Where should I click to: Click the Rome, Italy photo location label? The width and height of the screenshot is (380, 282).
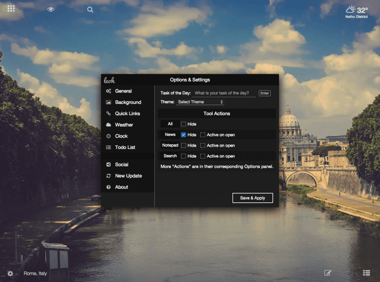click(x=35, y=274)
